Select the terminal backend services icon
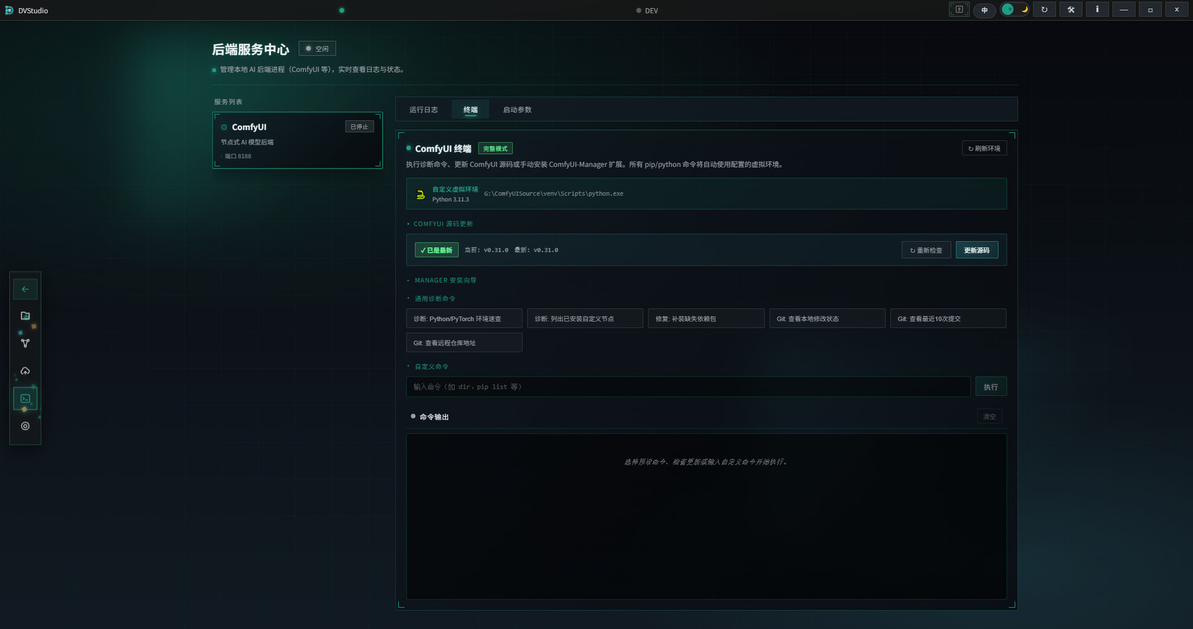The height and width of the screenshot is (629, 1193). point(25,398)
